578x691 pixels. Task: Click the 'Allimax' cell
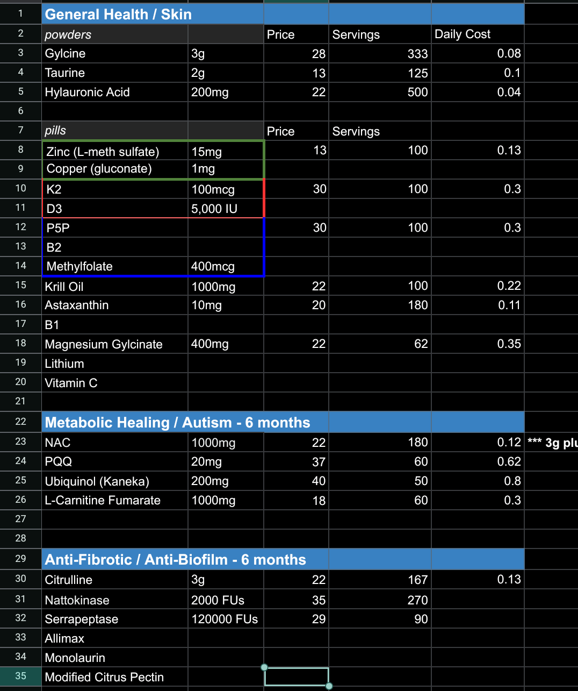115,638
